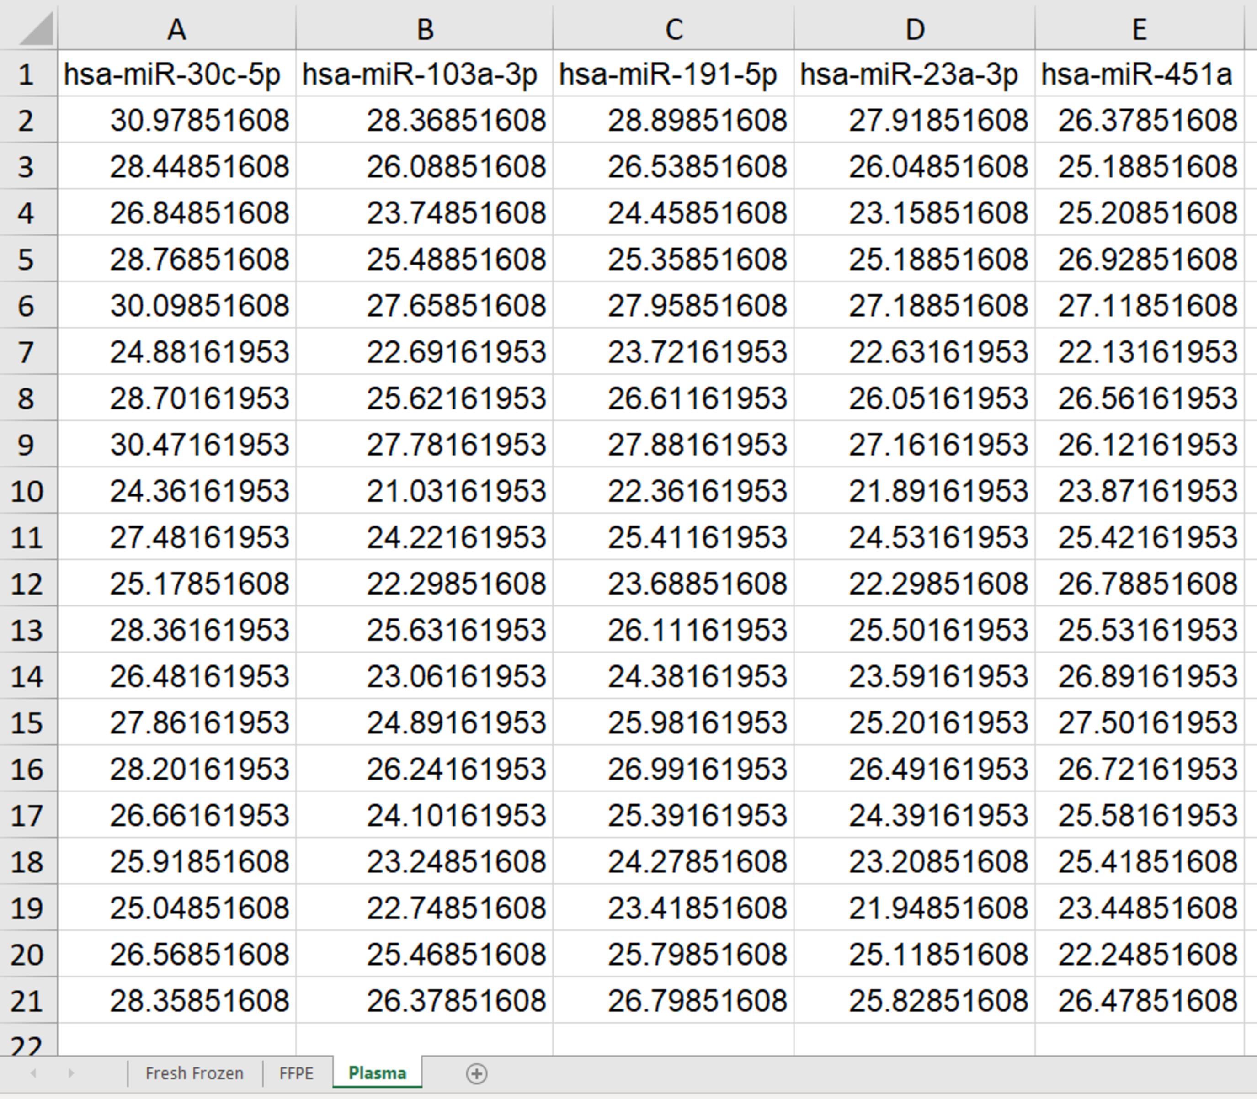The image size is (1257, 1099).
Task: Go to next sheet arrow
Action: pos(71,1073)
